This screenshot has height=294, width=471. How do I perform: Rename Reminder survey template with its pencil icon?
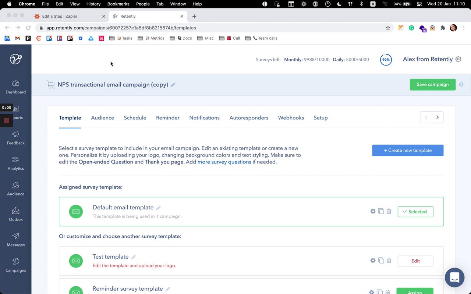pyautogui.click(x=168, y=289)
